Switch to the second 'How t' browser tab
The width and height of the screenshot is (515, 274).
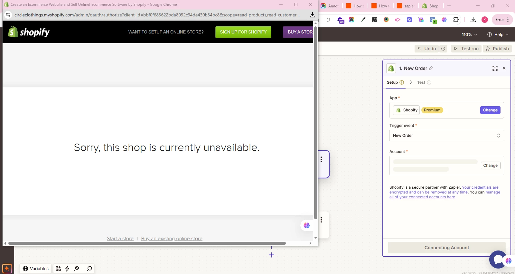click(380, 6)
